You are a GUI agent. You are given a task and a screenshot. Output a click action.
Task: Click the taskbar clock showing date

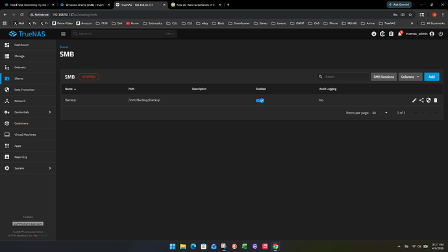click(x=438, y=246)
